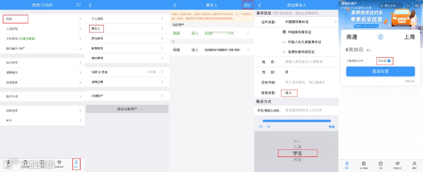
Task: Open 旅行休闲 row
Action: [42, 96]
